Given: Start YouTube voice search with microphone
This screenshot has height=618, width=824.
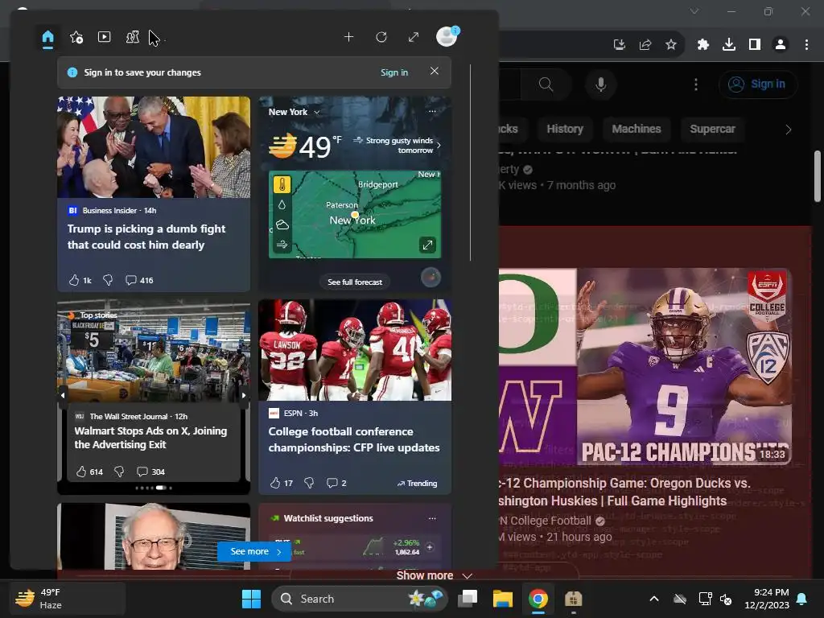Looking at the screenshot, I should 600,84.
